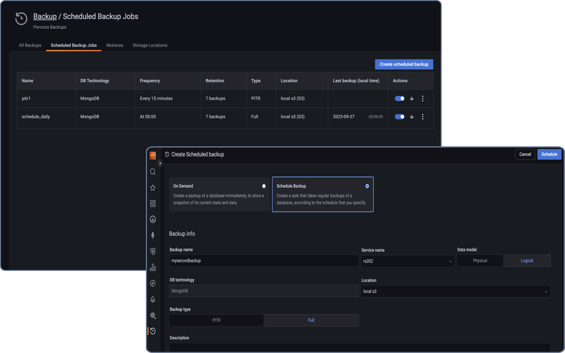
Task: Open Alerting bell icon in sidebar
Action: [x=153, y=299]
